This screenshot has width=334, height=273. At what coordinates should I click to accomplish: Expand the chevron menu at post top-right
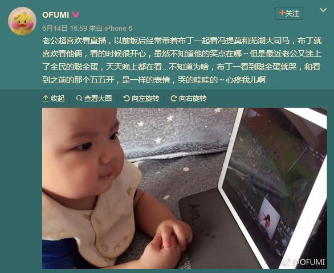coord(323,10)
